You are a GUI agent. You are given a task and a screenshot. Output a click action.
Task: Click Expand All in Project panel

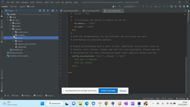[44, 11]
